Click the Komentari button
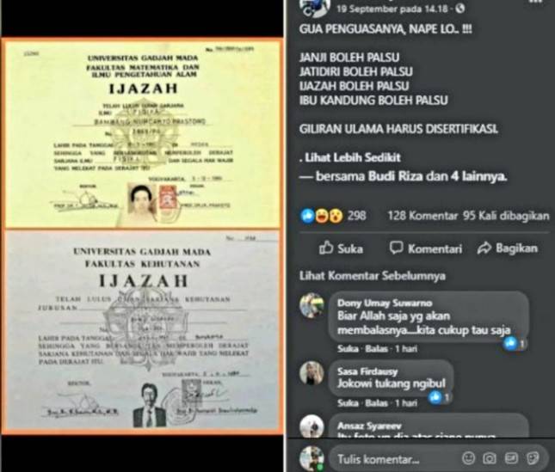 (425, 248)
